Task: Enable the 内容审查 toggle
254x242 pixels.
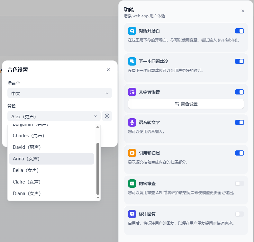Action: tap(240, 184)
